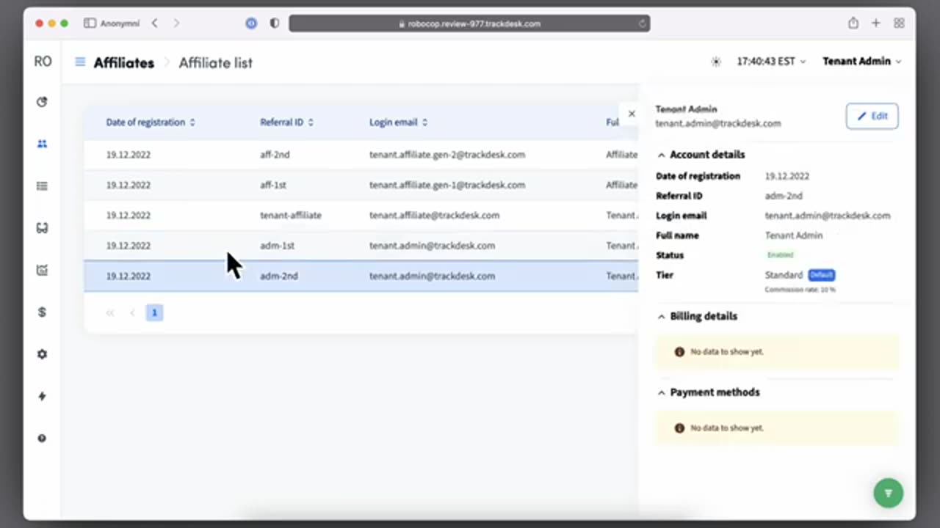The height and width of the screenshot is (528, 940).
Task: Click the Edit button
Action: [872, 116]
